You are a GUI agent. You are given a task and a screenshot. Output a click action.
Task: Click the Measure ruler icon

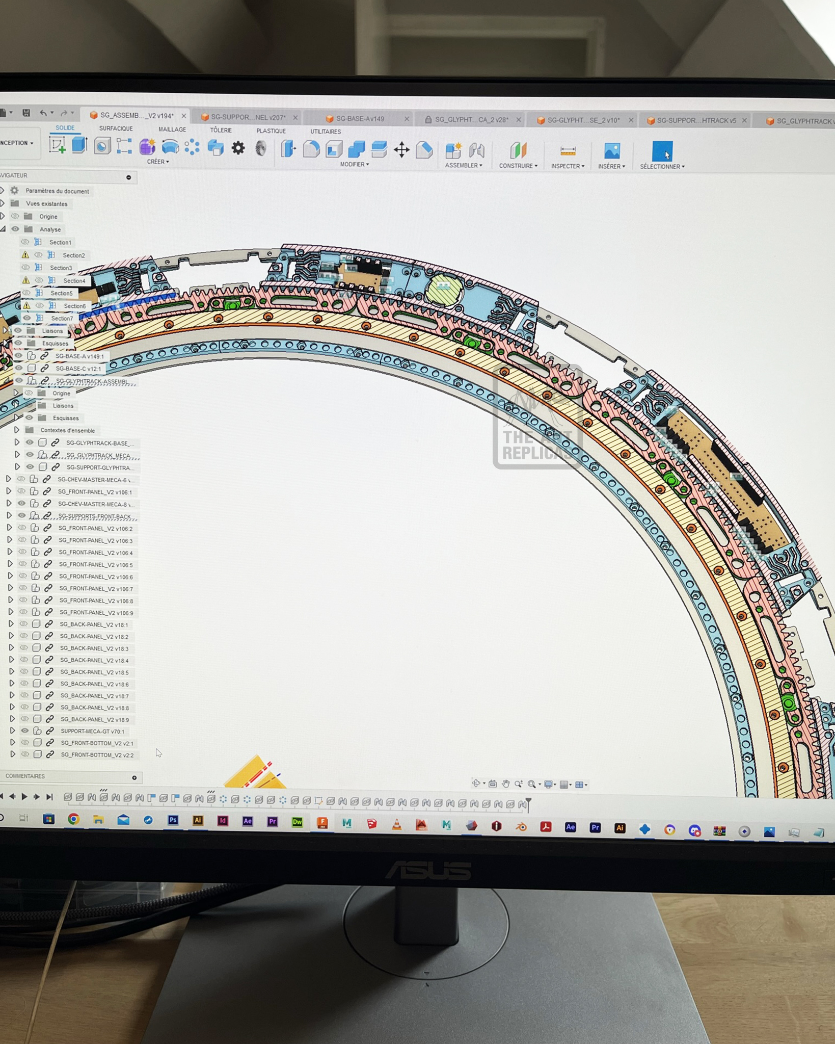pyautogui.click(x=568, y=151)
